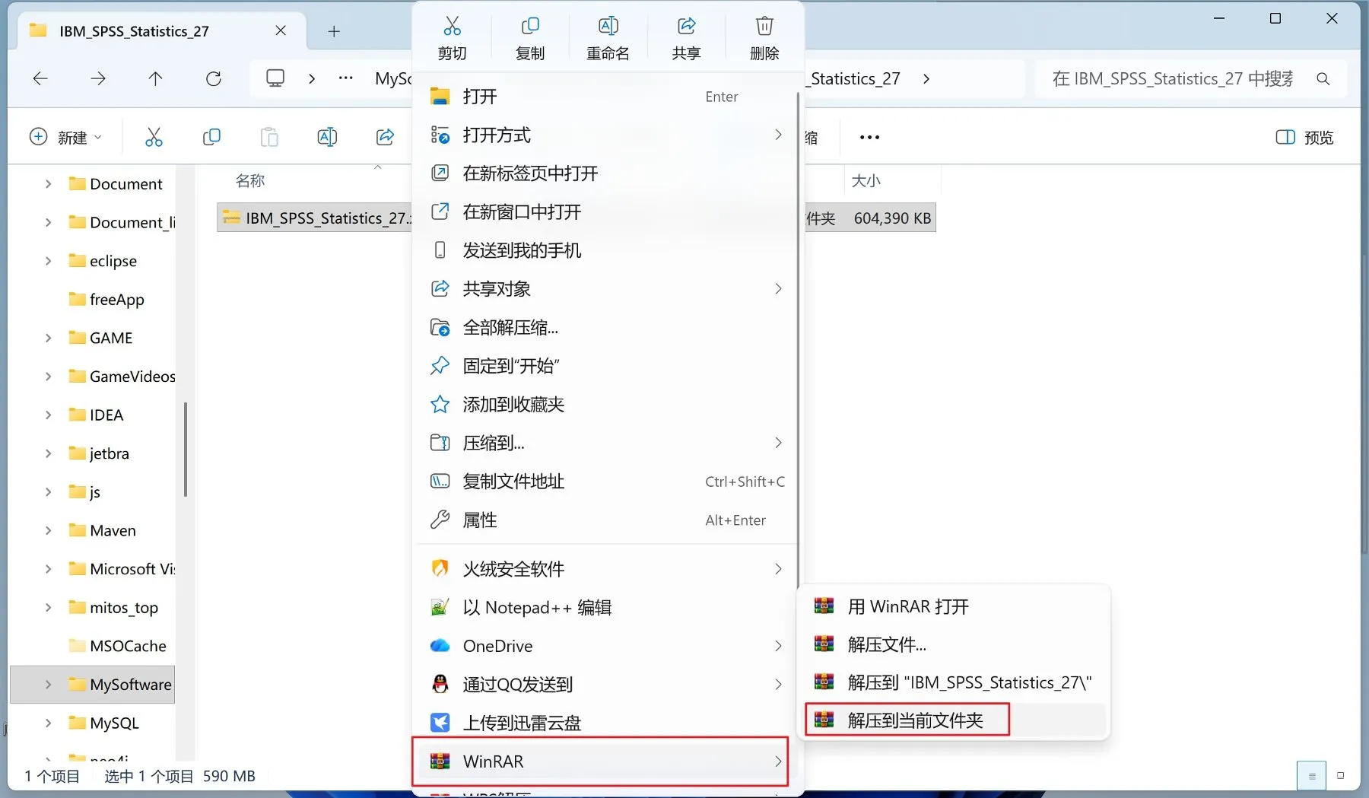Expand the Document folder in tree
Screen dimensions: 1369x798
(48, 184)
